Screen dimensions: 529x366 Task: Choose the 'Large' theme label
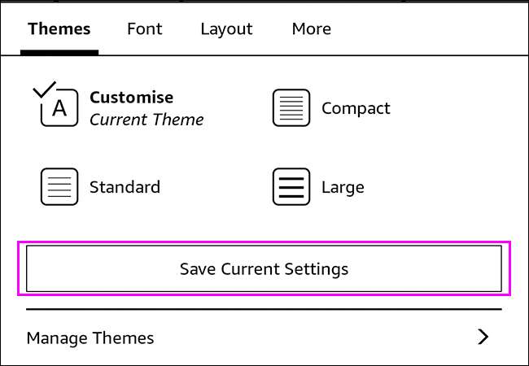343,187
